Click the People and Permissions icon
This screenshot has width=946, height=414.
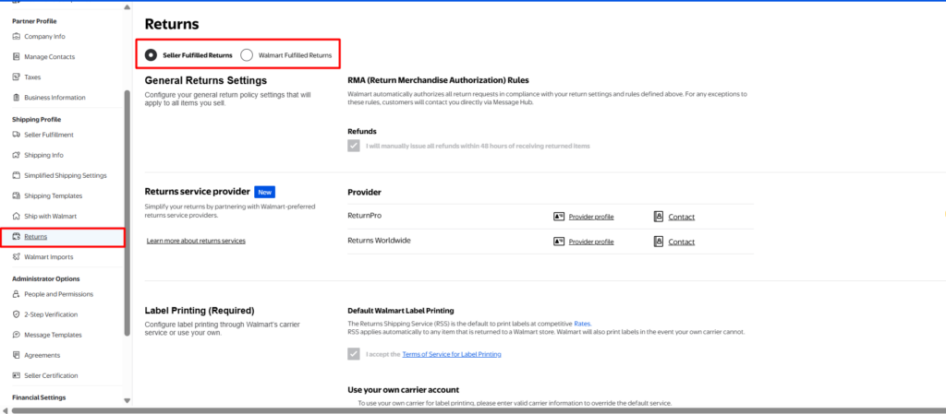[17, 294]
